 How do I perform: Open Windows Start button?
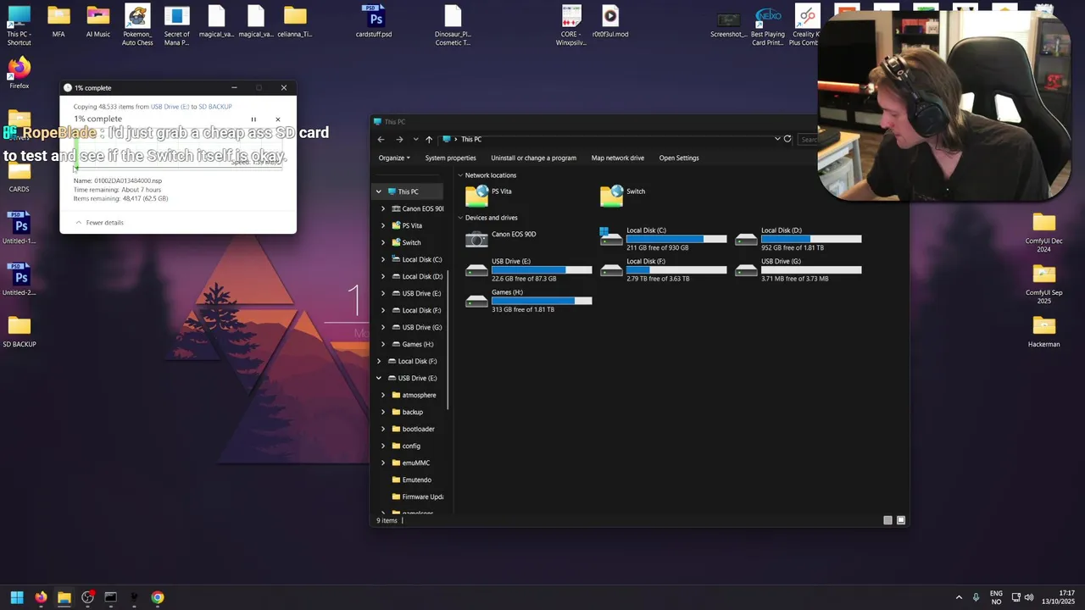point(16,597)
